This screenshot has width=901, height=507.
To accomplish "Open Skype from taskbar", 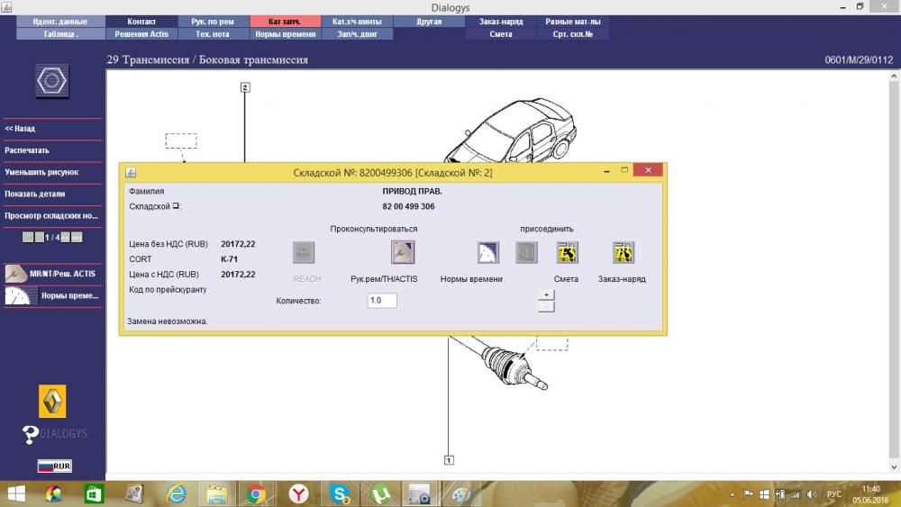I will click(341, 493).
